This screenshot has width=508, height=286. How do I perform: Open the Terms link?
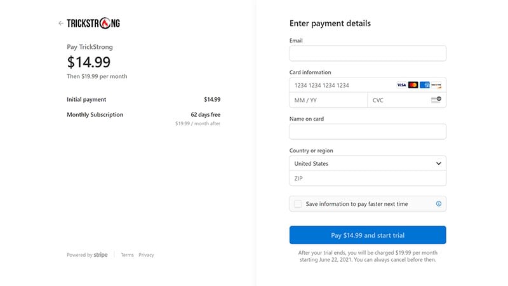(x=128, y=255)
